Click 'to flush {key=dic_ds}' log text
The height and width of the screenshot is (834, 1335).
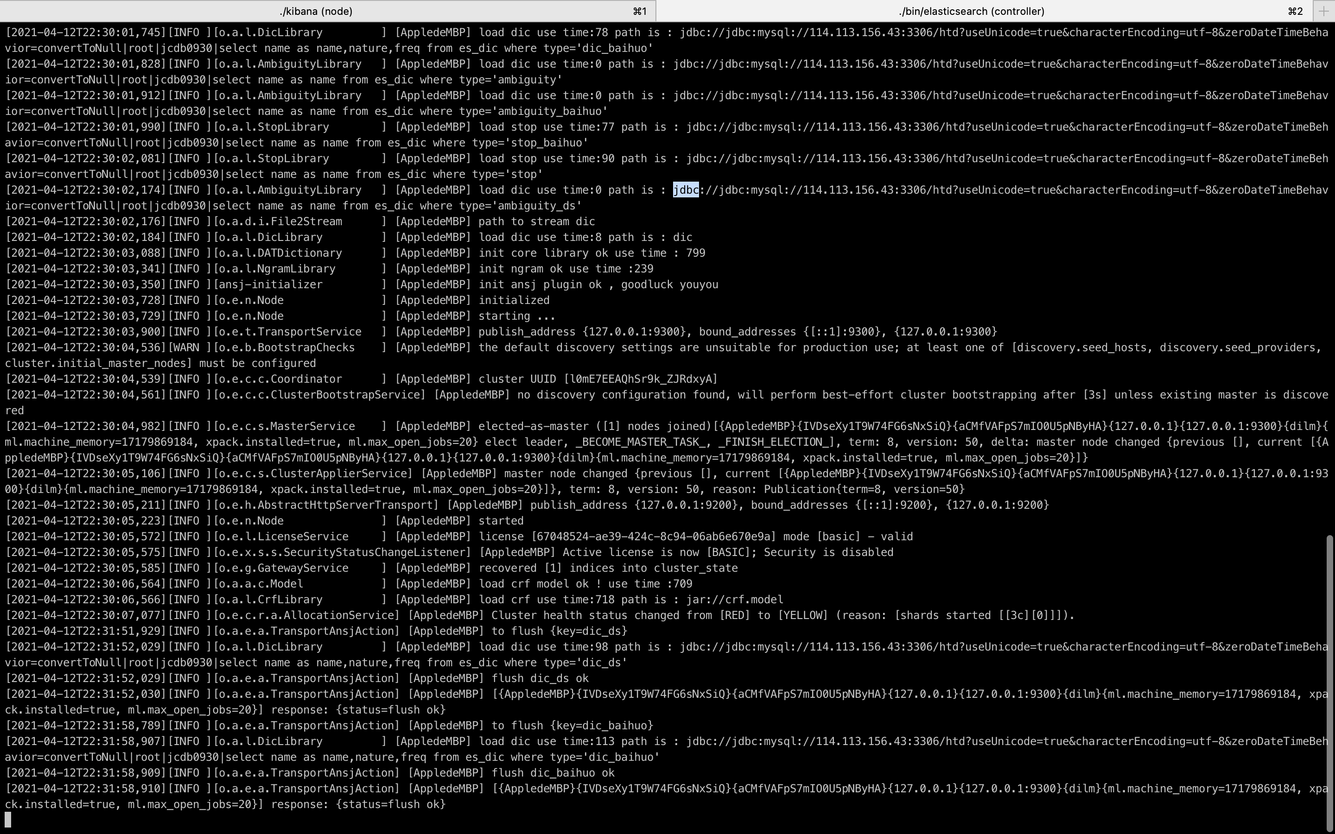559,631
